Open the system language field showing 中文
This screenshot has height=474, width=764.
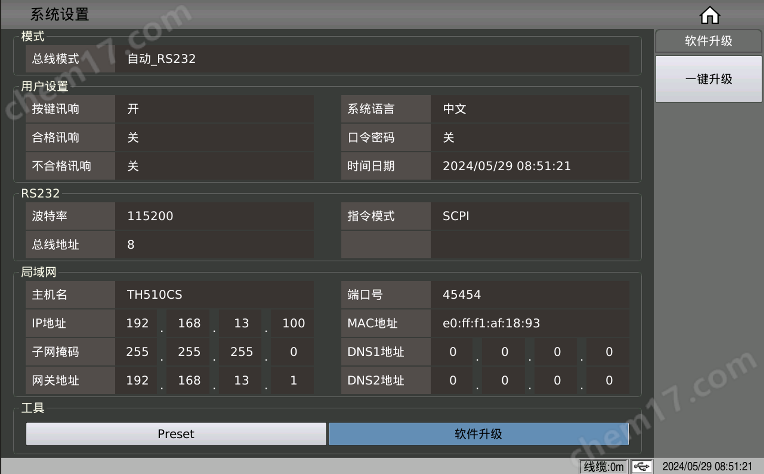click(529, 109)
